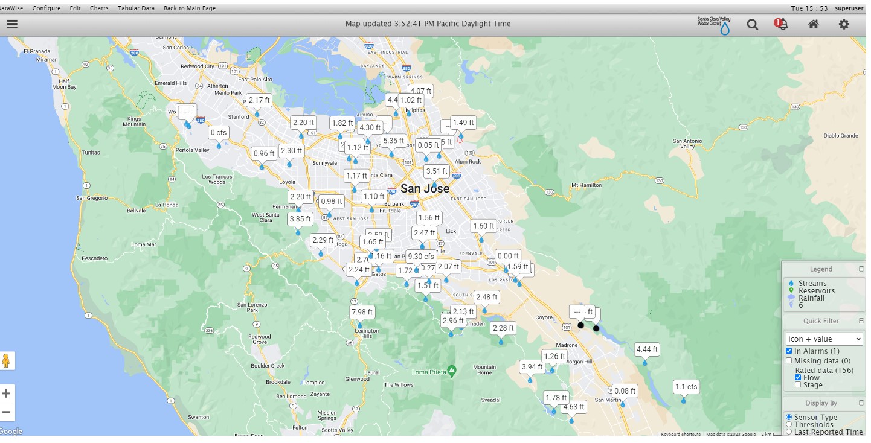
Task: Click the Santa Clara Valley Water District logo
Action: click(x=715, y=25)
